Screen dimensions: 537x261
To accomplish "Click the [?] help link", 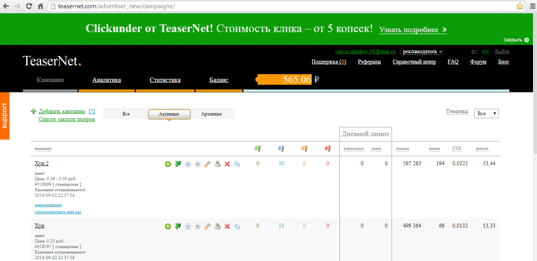I will 92,112.
